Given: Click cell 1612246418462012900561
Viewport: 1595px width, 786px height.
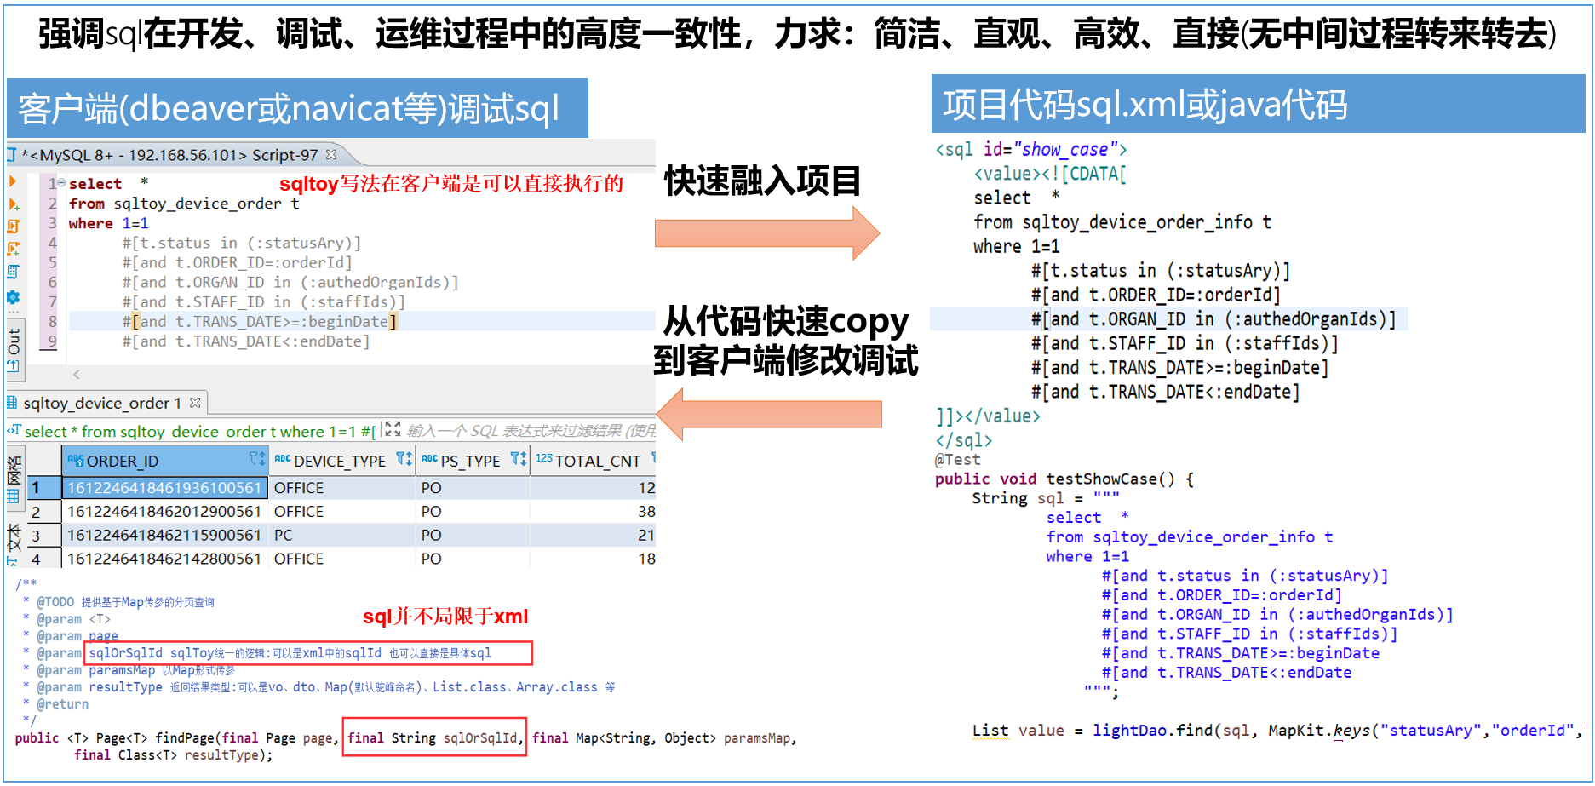Looking at the screenshot, I should point(165,512).
